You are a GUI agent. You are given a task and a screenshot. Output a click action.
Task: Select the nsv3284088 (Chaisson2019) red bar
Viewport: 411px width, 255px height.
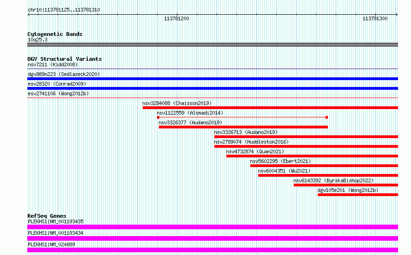click(270, 108)
